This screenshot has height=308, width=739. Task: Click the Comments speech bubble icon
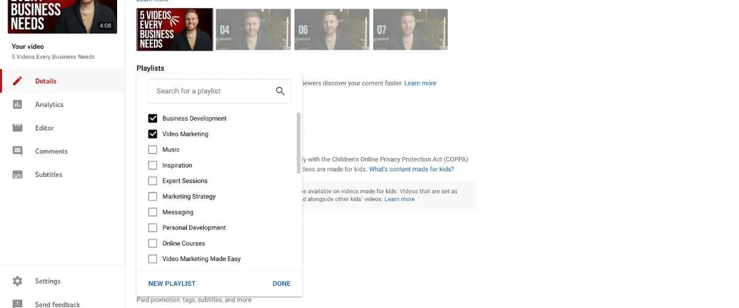(17, 151)
